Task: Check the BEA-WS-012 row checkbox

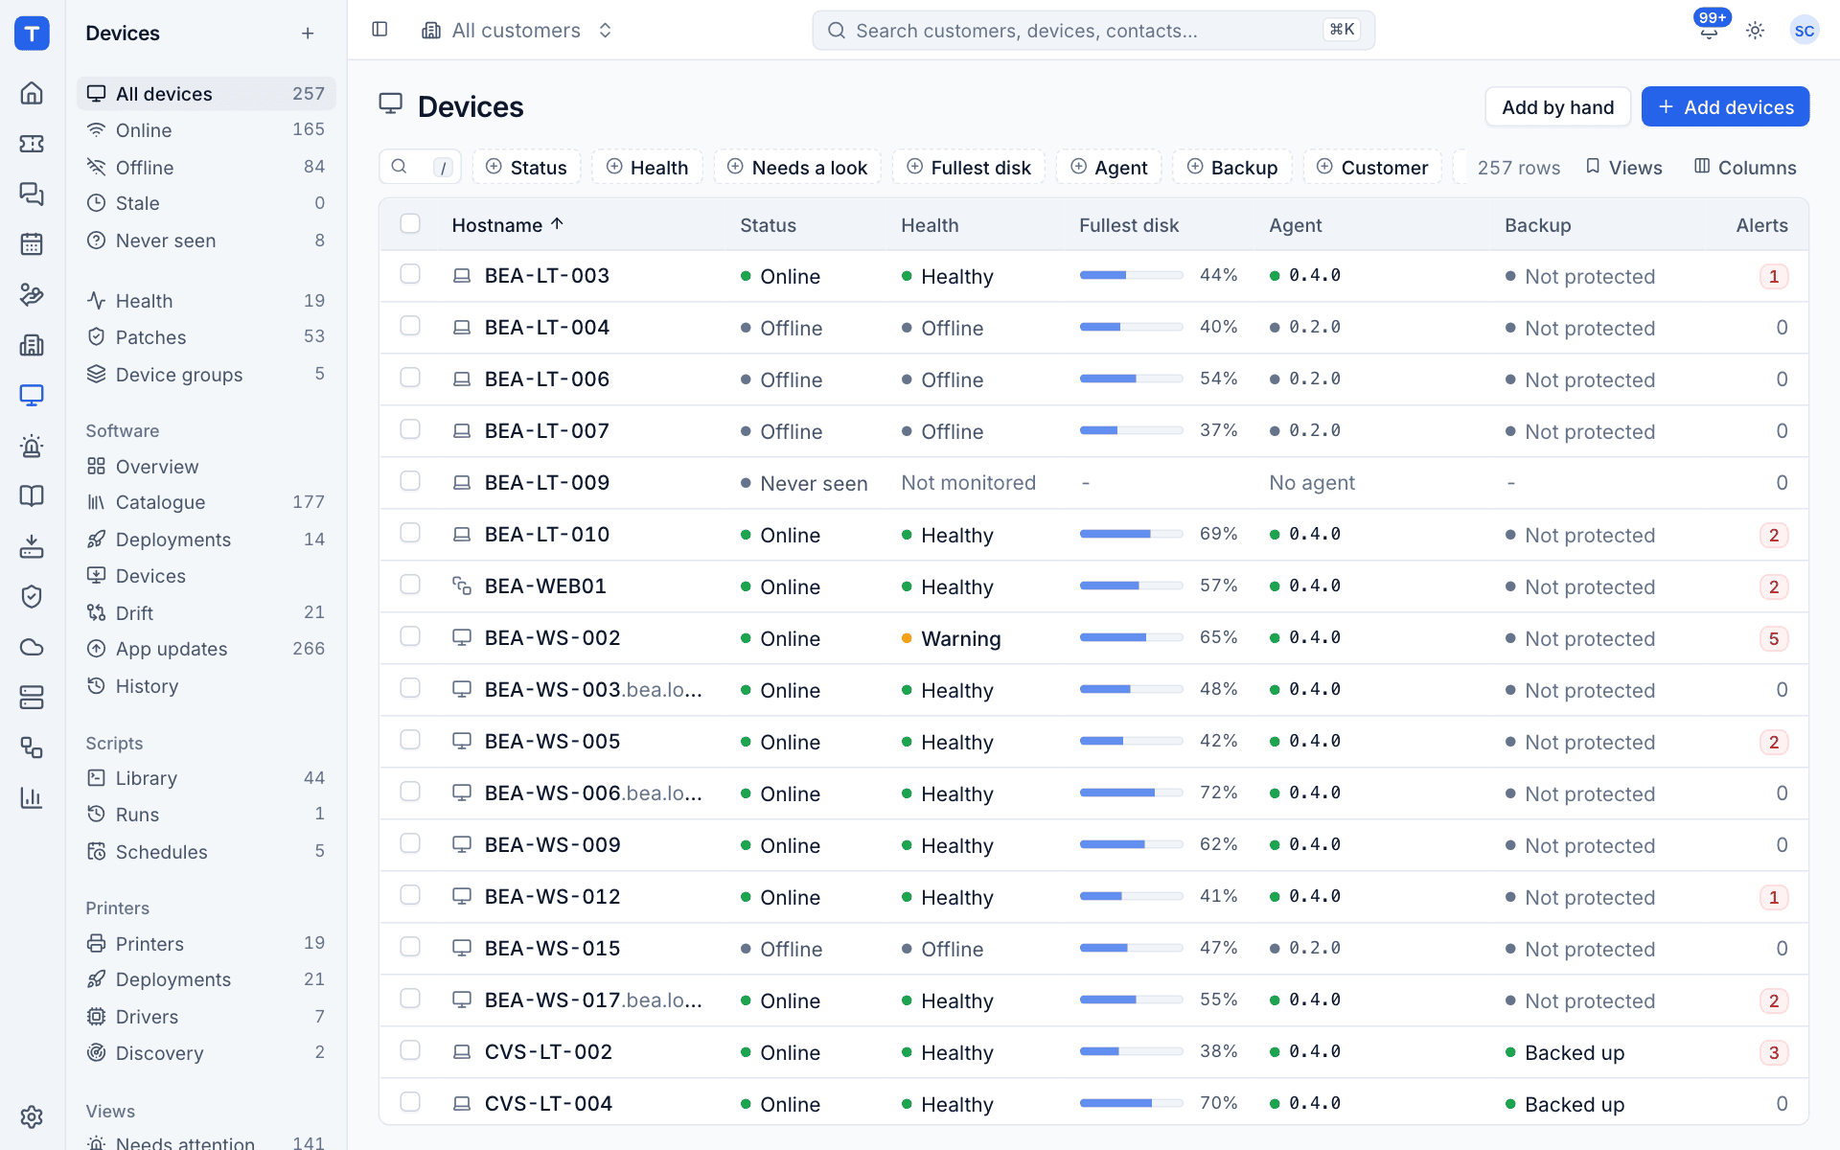Action: (x=410, y=895)
